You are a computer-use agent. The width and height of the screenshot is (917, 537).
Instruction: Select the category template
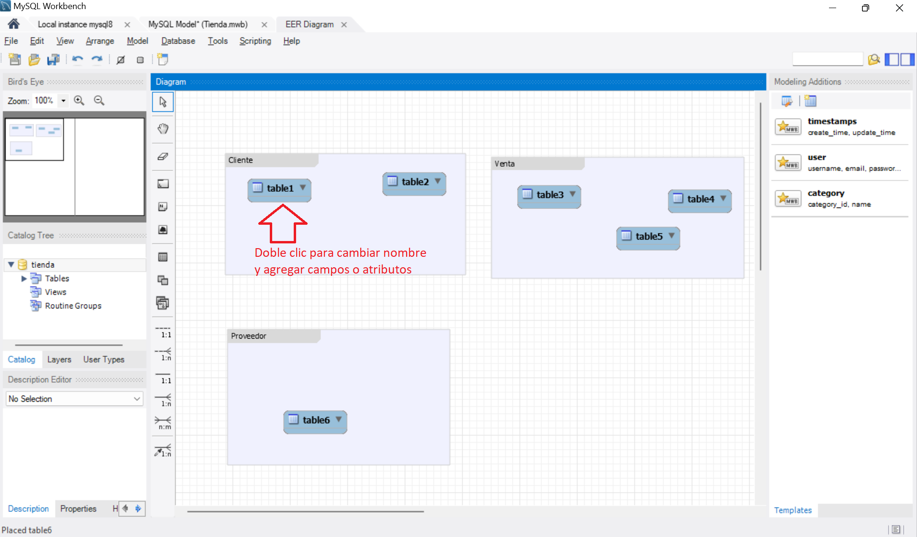click(840, 198)
